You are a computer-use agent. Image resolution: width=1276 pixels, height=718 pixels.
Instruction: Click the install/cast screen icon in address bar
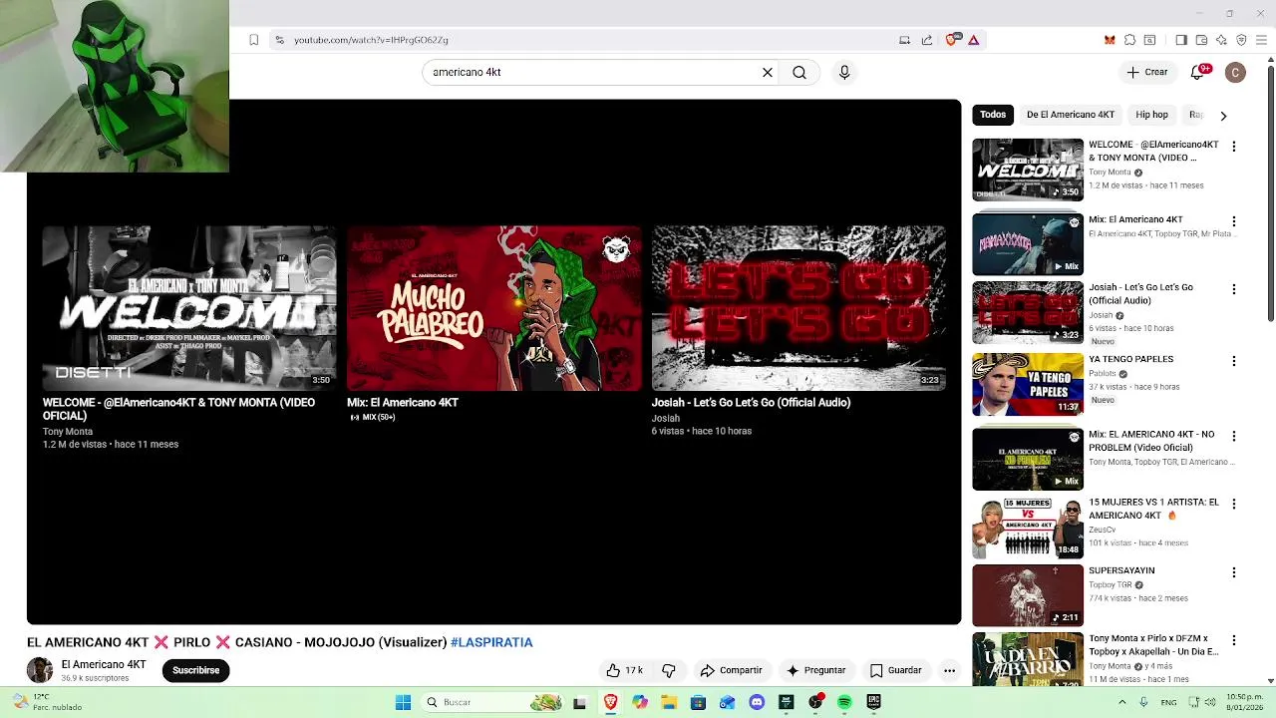[904, 40]
